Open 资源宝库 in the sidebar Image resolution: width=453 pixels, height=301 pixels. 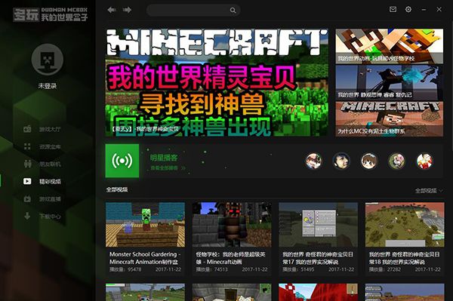pyautogui.click(x=42, y=146)
